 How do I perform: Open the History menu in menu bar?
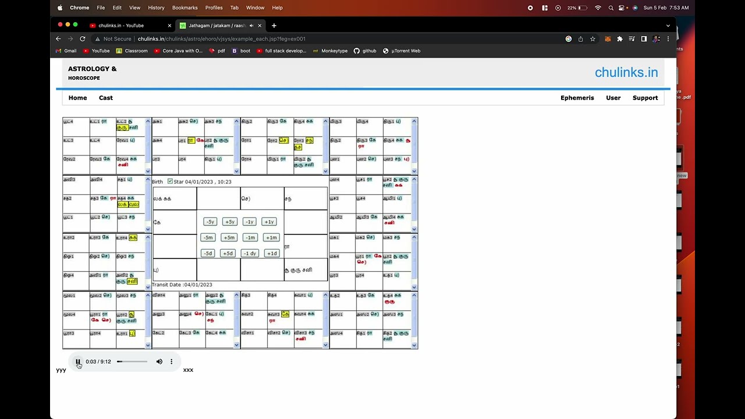156,8
